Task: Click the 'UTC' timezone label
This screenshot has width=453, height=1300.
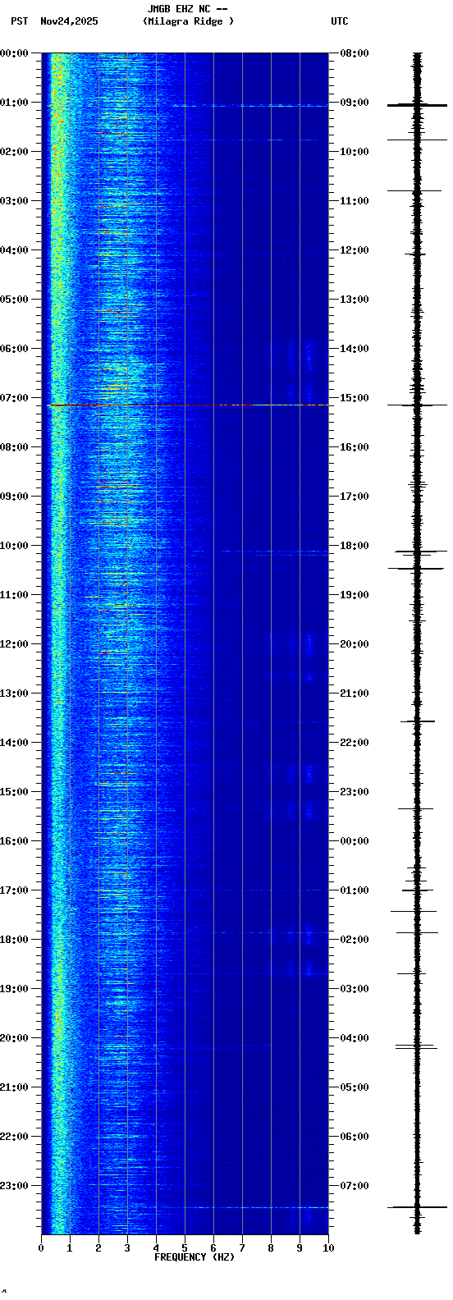Action: point(340,21)
